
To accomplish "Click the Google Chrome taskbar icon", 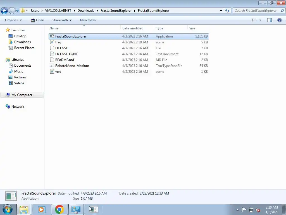I will 59,209.
